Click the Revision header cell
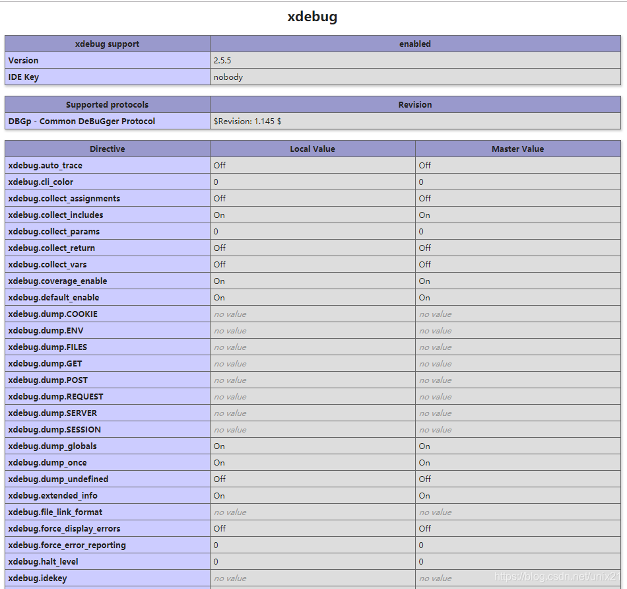627x589 pixels. click(415, 105)
